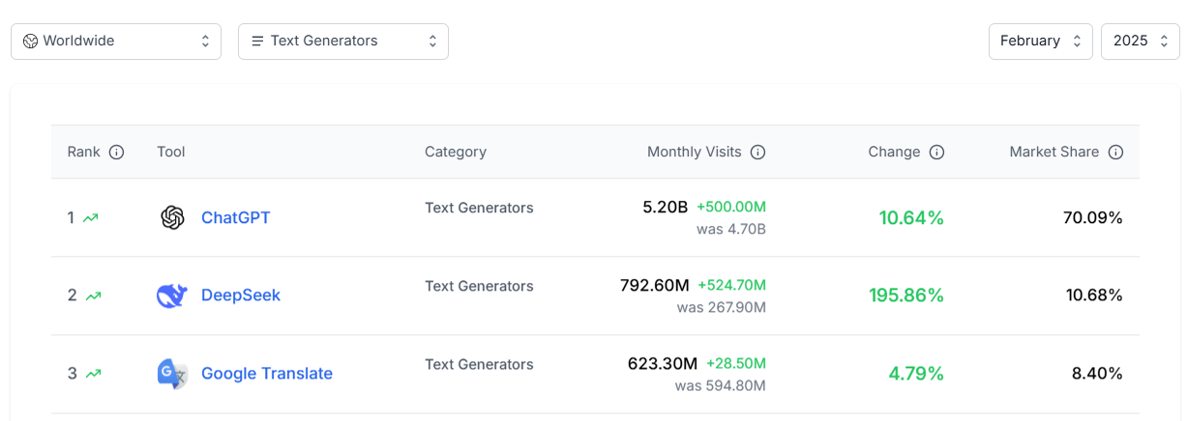The width and height of the screenshot is (1187, 421).
Task: Click the +28.50M change value
Action: [736, 364]
